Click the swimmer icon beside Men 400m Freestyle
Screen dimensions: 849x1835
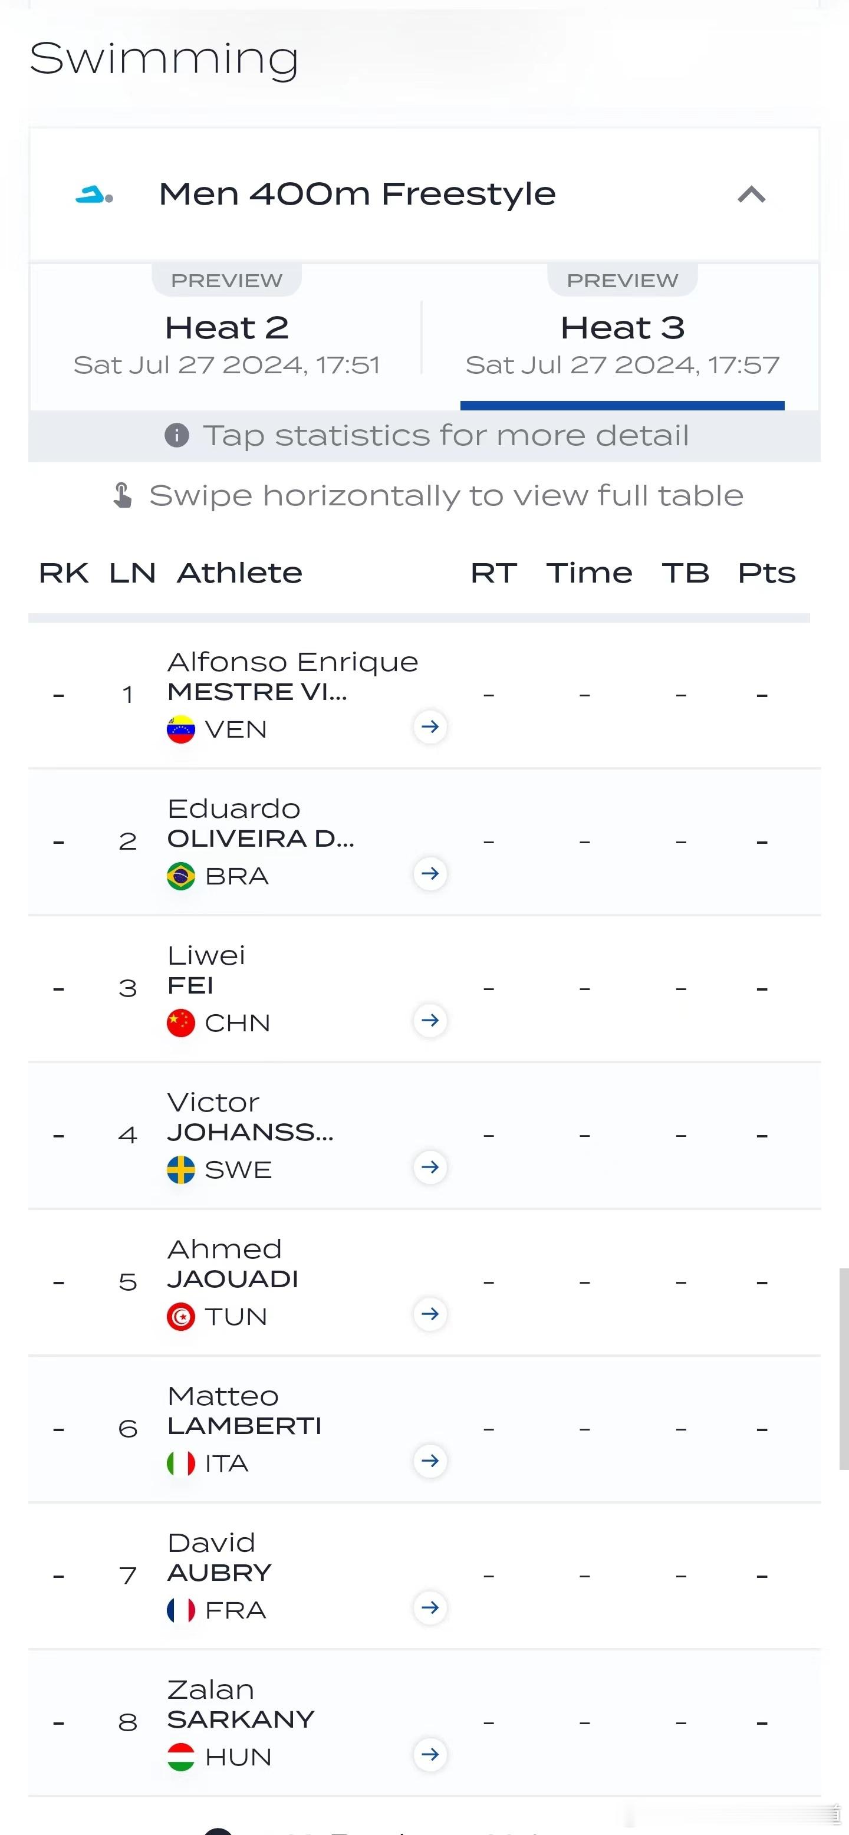pos(94,195)
